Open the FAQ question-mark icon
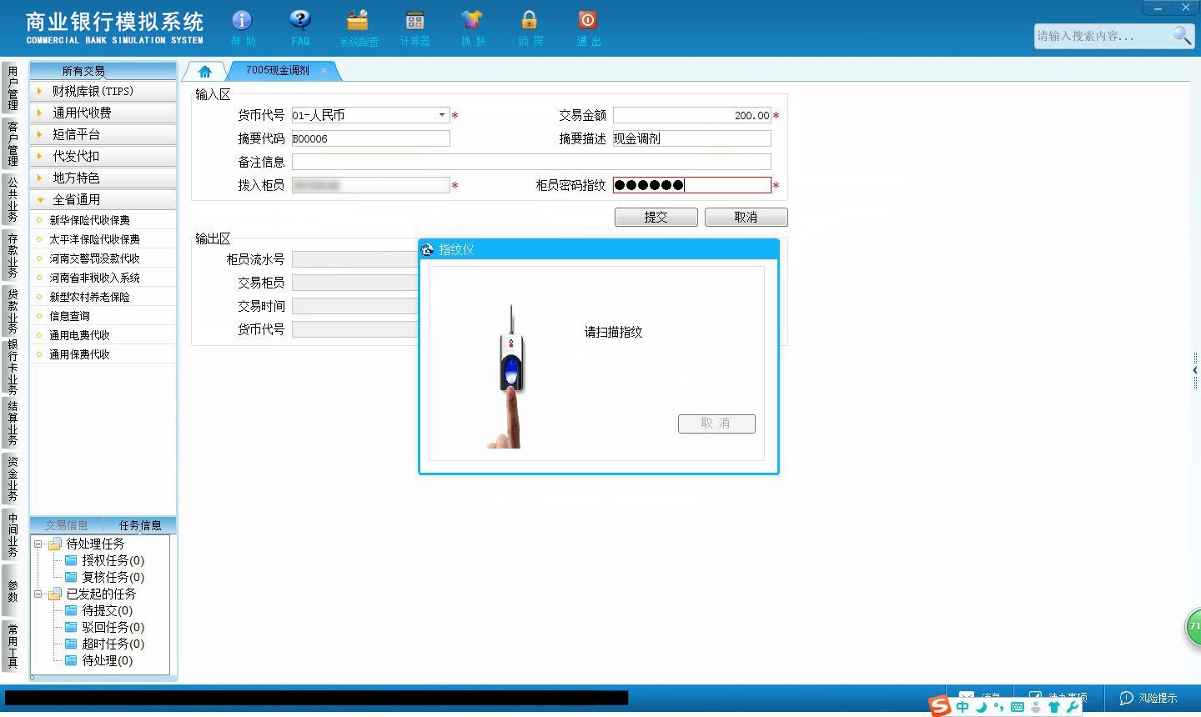Image resolution: width=1201 pixels, height=717 pixels. (300, 21)
